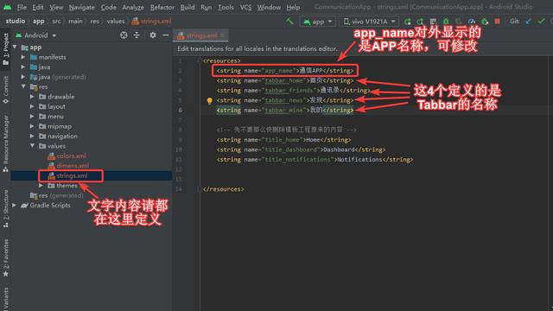Click the title_dashboard string line
Screen dimensions: 553x311
click(x=301, y=149)
